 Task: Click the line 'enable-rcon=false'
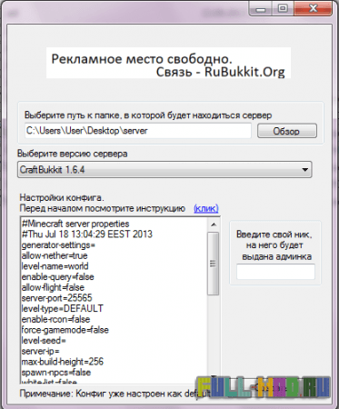55,319
